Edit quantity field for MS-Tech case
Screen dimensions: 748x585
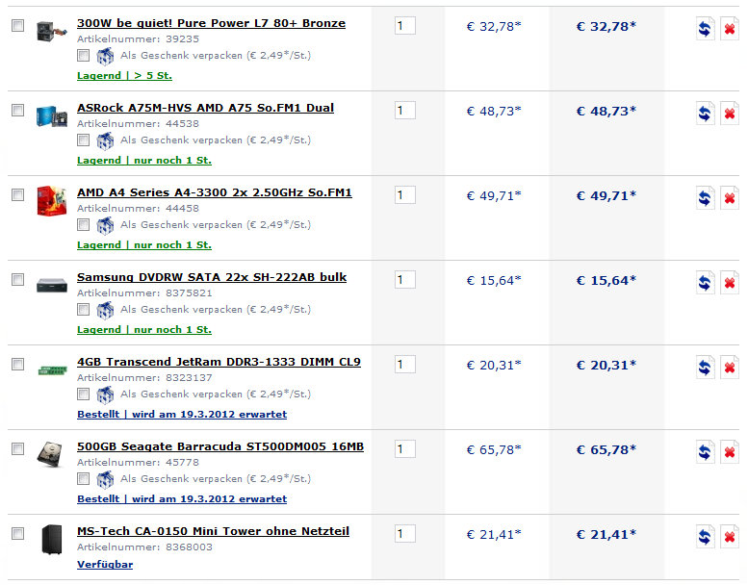coord(405,533)
